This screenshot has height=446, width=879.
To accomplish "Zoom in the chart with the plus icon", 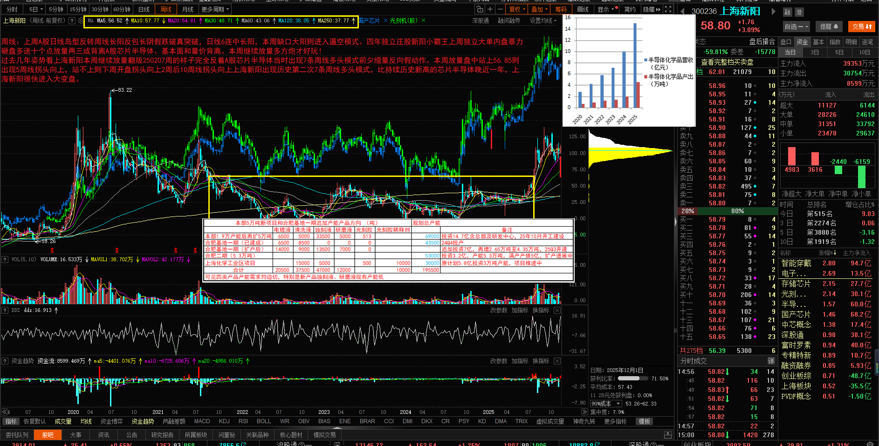I will tap(490, 9).
